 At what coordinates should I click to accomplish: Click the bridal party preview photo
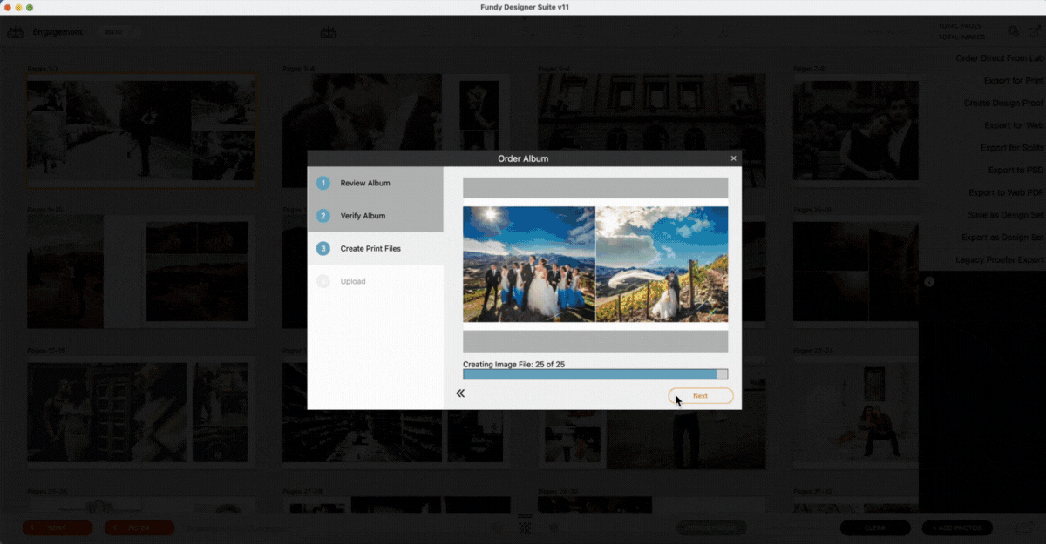(529, 265)
